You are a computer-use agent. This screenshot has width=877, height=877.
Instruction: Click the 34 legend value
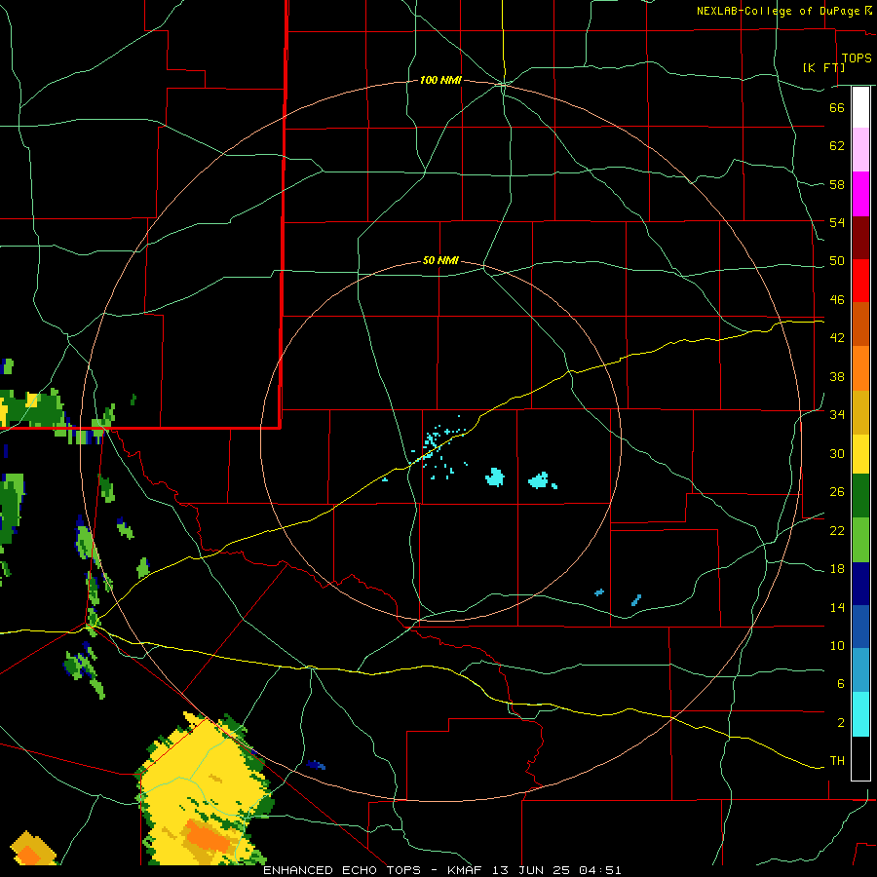coord(837,414)
